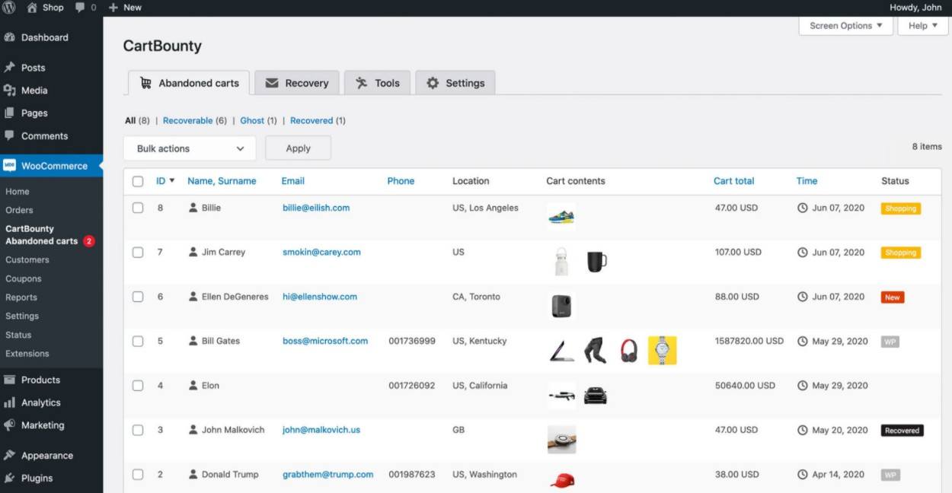Click the clock icon in Jim Carrey's row
This screenshot has width=952, height=493.
(802, 252)
